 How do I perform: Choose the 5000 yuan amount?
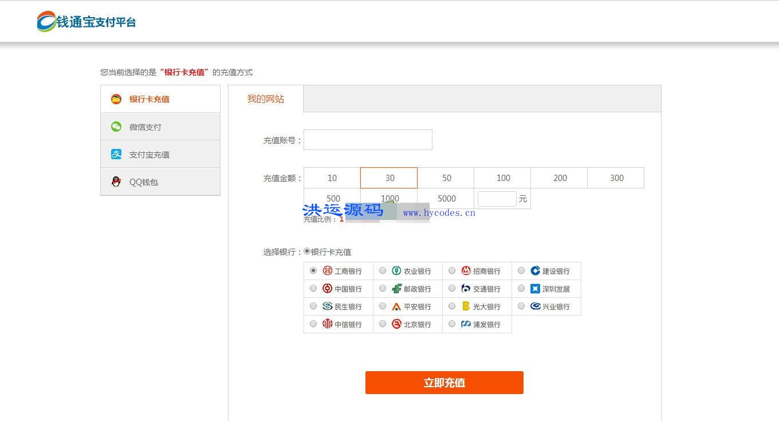446,198
